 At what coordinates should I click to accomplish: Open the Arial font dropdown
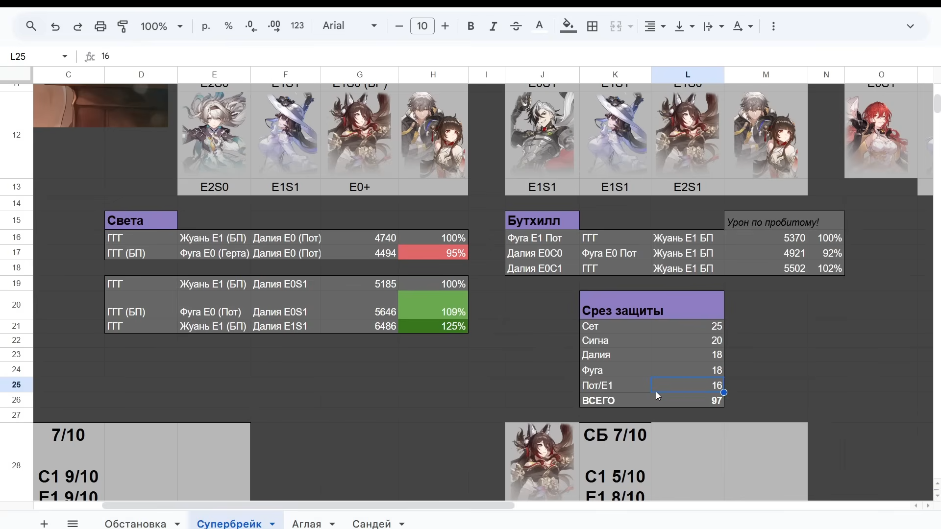pos(350,26)
